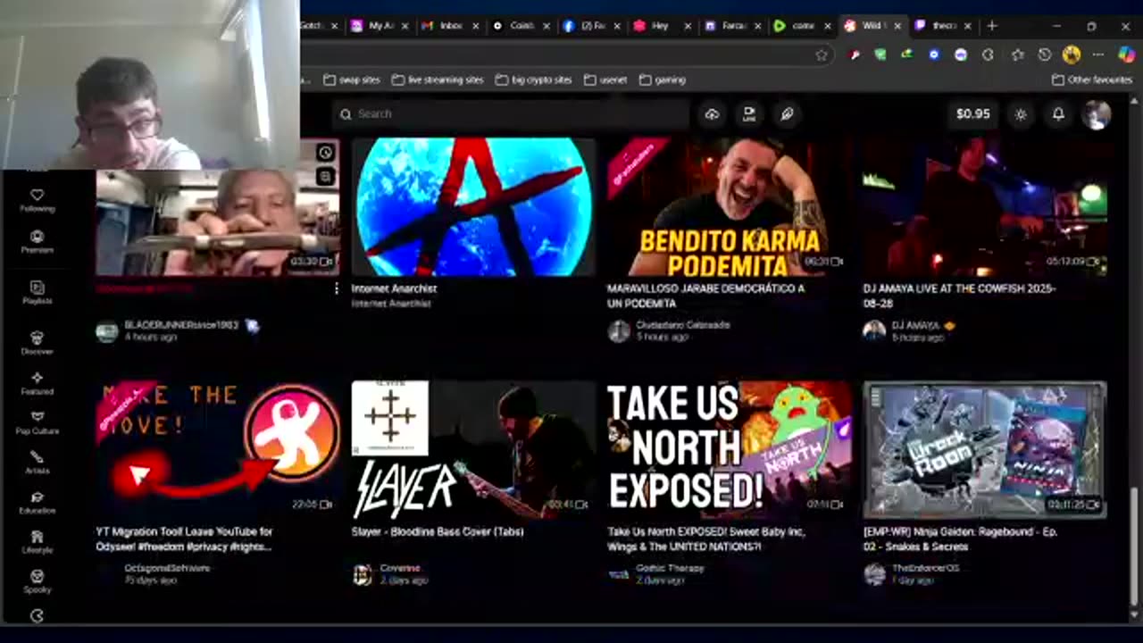
Task: Open the Artists sidebar category
Action: pos(37,462)
